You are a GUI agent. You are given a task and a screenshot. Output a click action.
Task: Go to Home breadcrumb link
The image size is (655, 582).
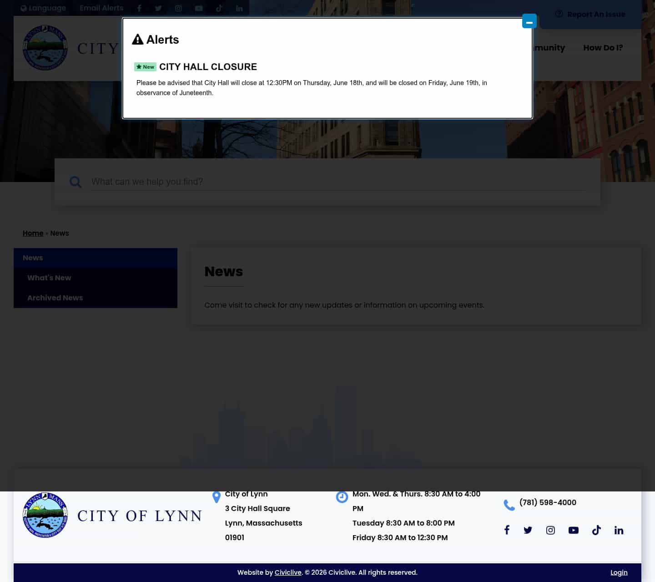point(33,233)
